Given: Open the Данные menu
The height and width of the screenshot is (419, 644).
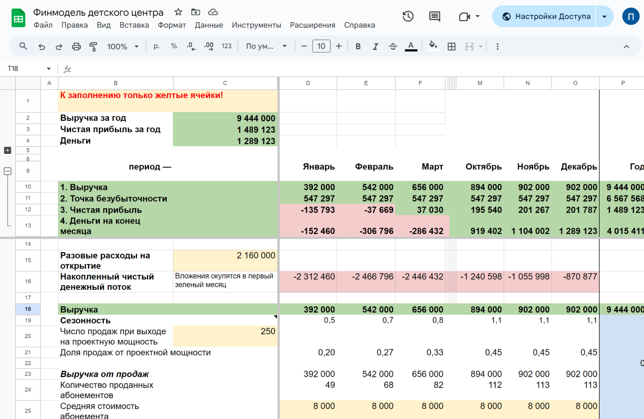Looking at the screenshot, I should pos(209,25).
